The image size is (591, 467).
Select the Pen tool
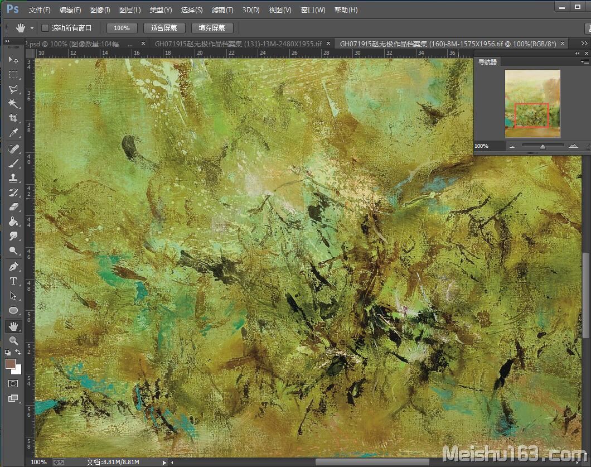pyautogui.click(x=13, y=267)
